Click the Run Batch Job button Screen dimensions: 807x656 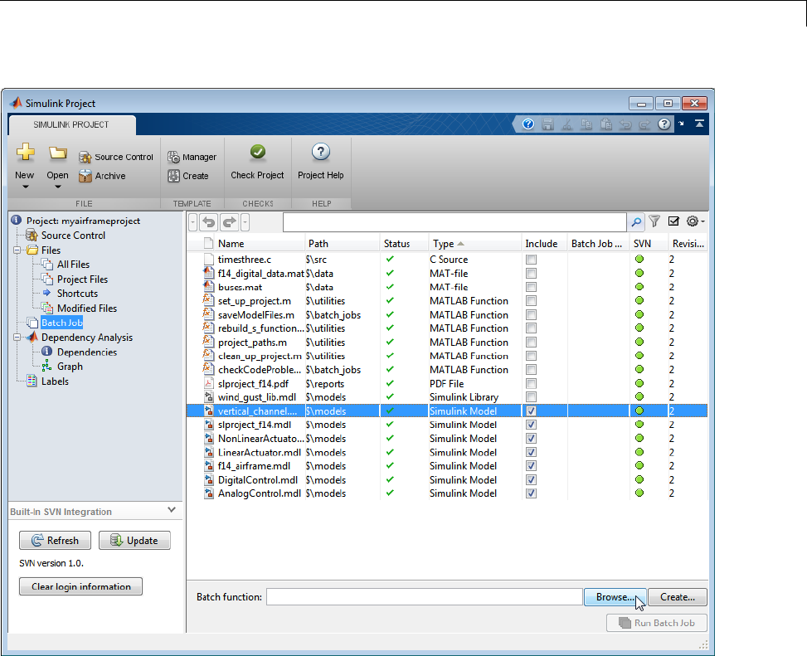pos(657,623)
